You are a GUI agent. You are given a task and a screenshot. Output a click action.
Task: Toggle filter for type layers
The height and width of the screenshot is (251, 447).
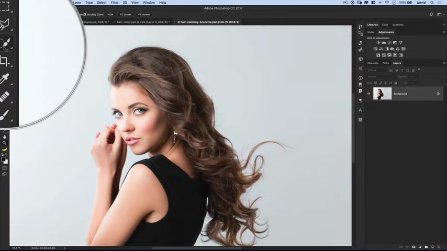(402, 70)
